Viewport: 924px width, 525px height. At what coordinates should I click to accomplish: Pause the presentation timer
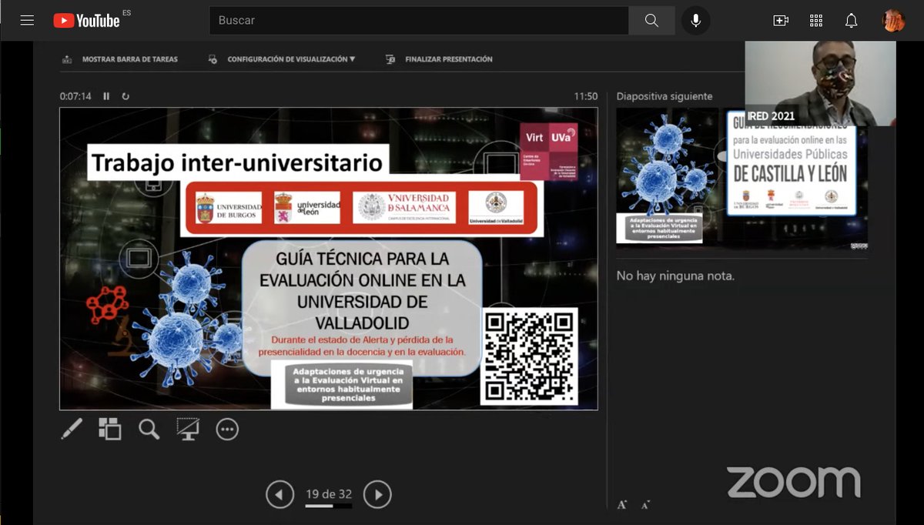[x=106, y=96]
